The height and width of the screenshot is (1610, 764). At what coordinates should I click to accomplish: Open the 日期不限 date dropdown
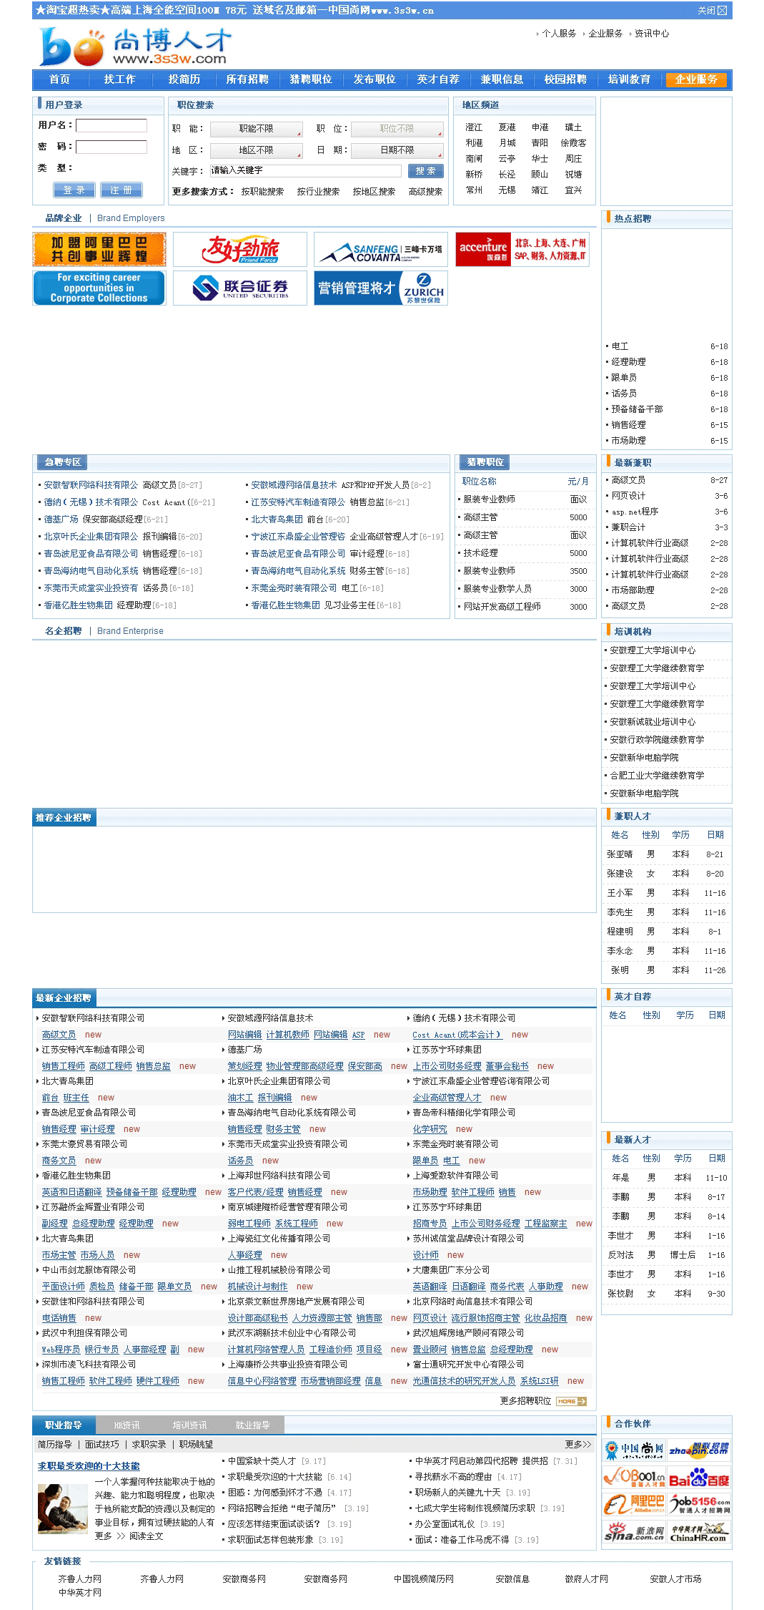[397, 150]
